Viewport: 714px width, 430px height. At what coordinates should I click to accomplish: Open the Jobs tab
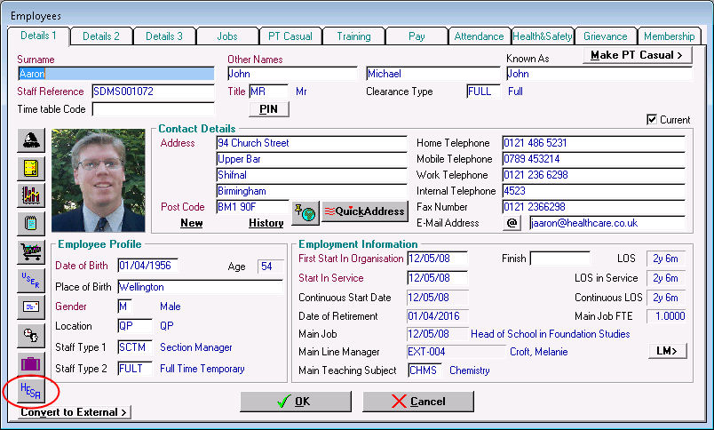coord(227,36)
